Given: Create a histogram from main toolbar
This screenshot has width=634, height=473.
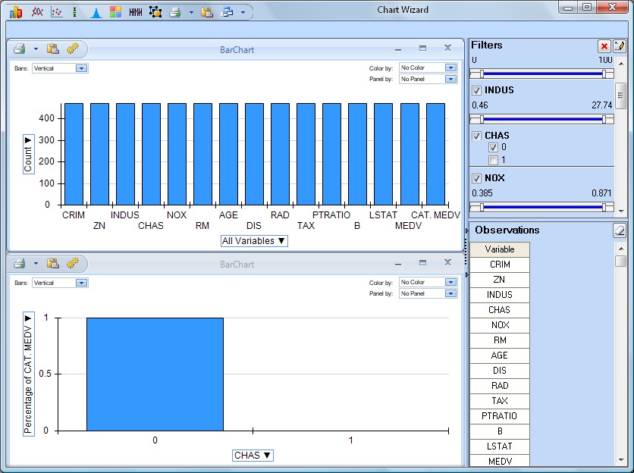Looking at the screenshot, I should click(96, 13).
